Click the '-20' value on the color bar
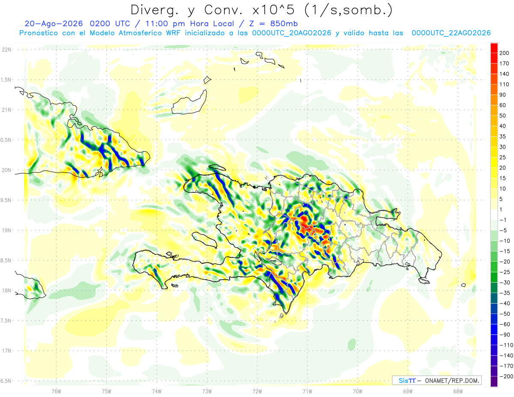The height and width of the screenshot is (397, 514). tap(505, 262)
